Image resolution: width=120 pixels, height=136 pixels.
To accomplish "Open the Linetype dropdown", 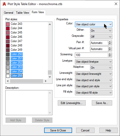I will click(x=94, y=62).
